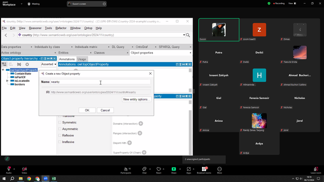The width and height of the screenshot is (324, 182).
Task: Select the borders property in tree
Action: (20, 84)
